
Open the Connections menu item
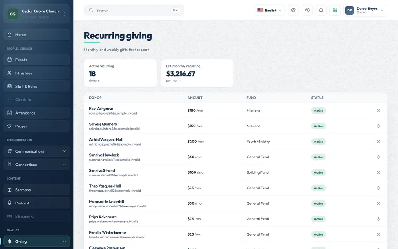37,165
